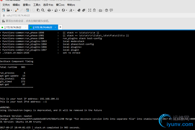This screenshot has height=130, width=195.
Task: Click the keyboard mapping icon
Action: pyautogui.click(x=100, y=11)
